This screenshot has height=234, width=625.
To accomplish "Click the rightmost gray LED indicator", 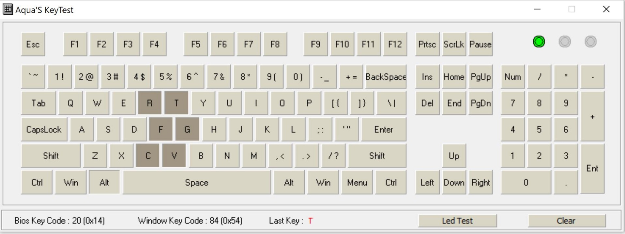I will click(590, 42).
